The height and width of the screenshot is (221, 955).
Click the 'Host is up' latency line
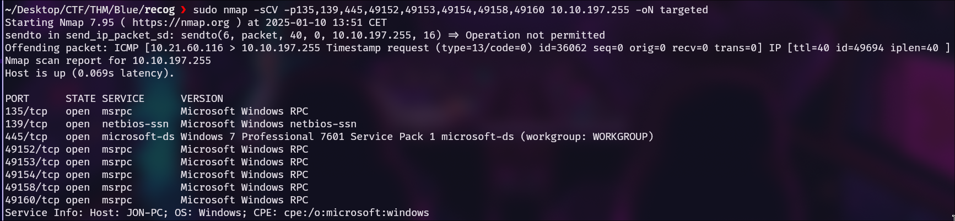(89, 73)
